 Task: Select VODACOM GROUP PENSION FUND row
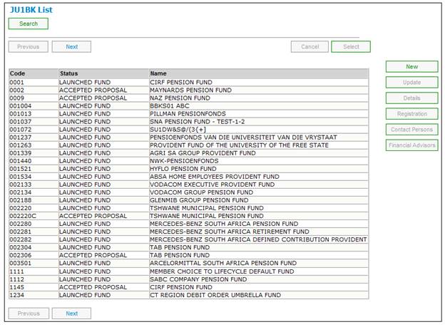(189, 192)
